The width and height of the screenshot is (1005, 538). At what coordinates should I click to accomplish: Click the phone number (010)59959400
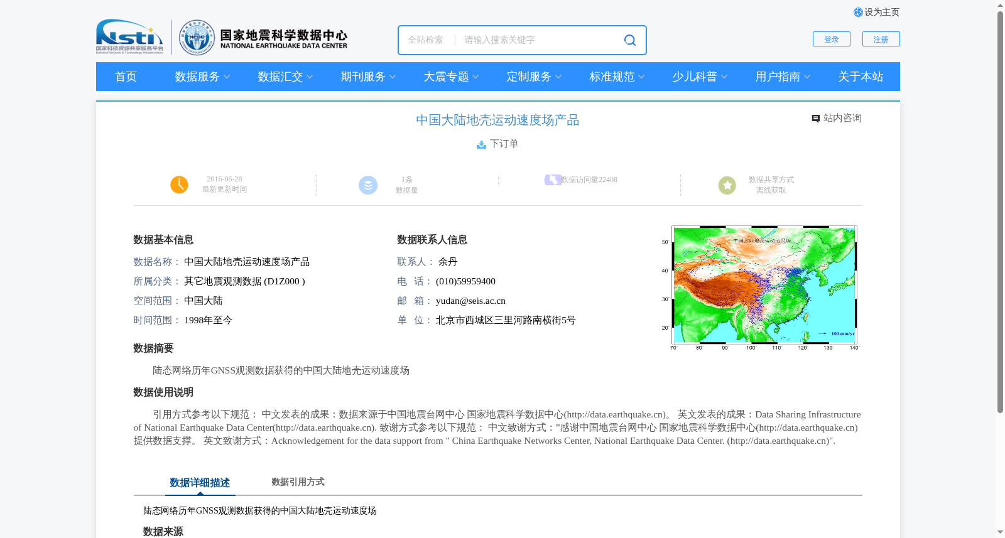click(465, 282)
